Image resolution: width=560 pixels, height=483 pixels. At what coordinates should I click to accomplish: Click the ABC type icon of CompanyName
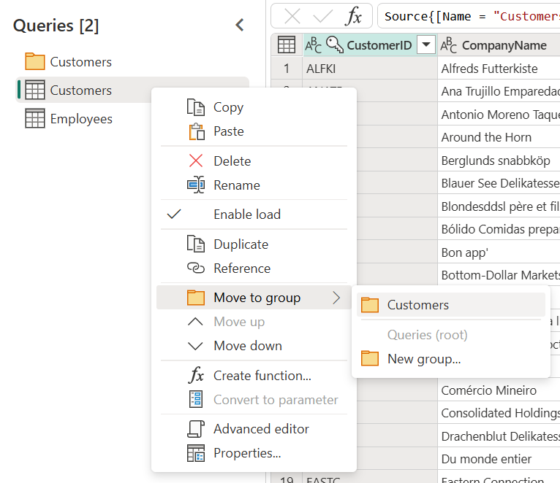coord(448,45)
